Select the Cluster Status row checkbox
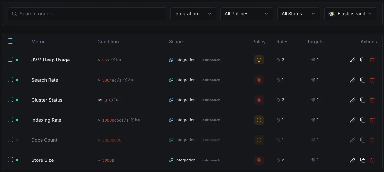The image size is (384, 172). coord(10,99)
